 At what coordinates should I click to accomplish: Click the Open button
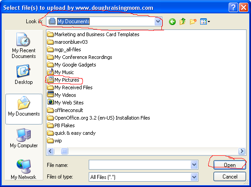[230, 165]
